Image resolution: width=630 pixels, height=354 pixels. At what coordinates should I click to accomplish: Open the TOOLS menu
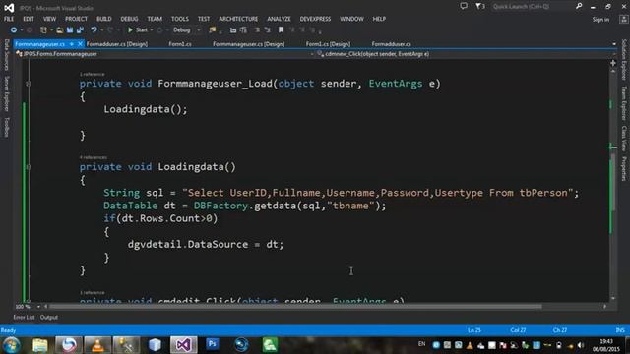point(180,19)
